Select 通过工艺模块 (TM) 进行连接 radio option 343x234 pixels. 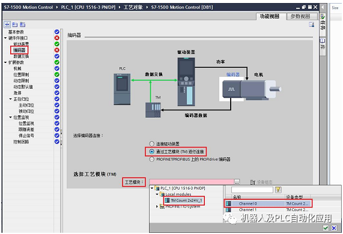(151, 151)
